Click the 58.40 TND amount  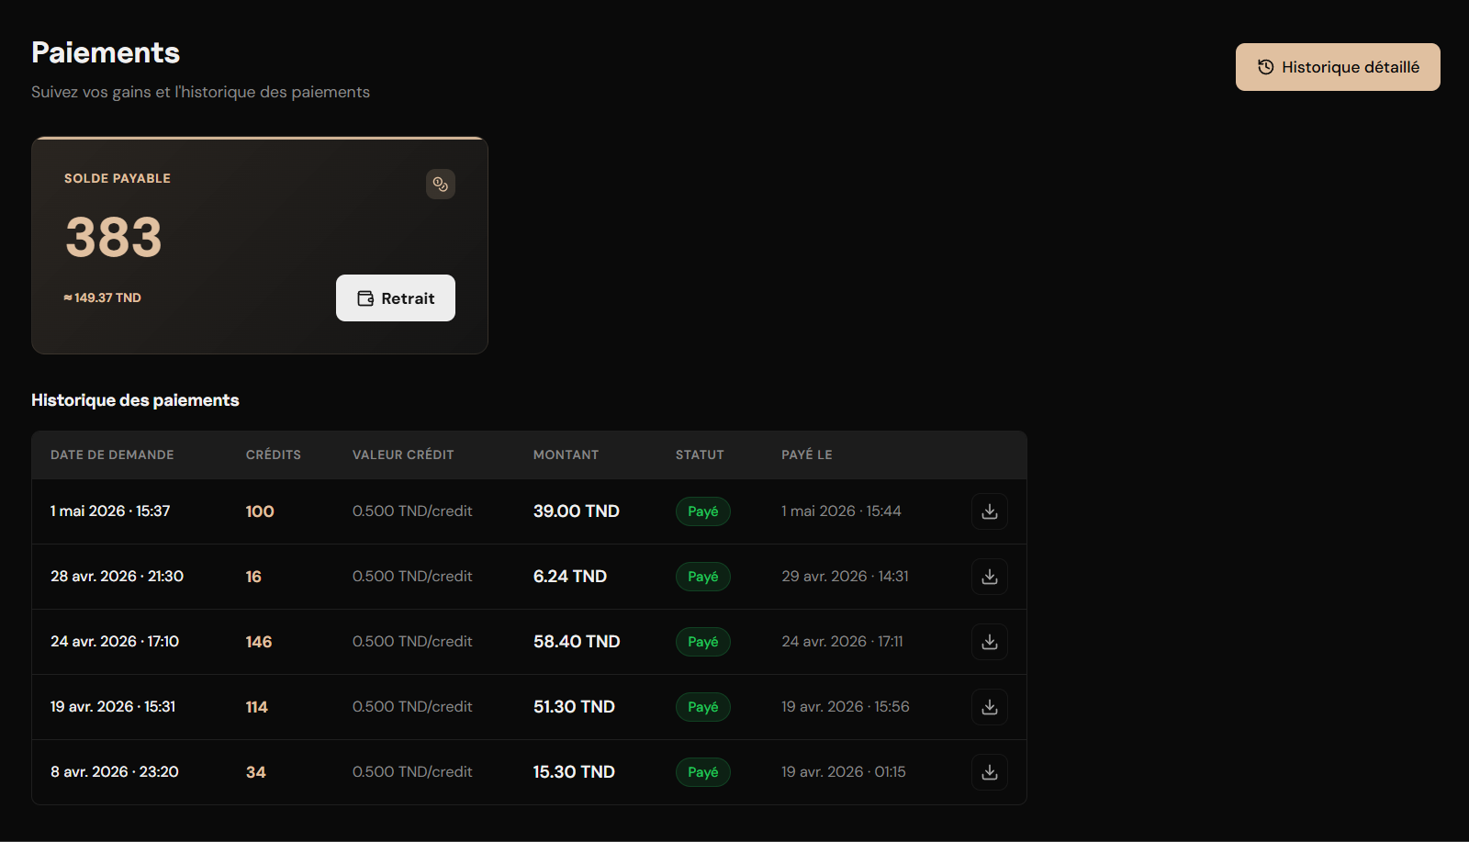[x=577, y=642]
